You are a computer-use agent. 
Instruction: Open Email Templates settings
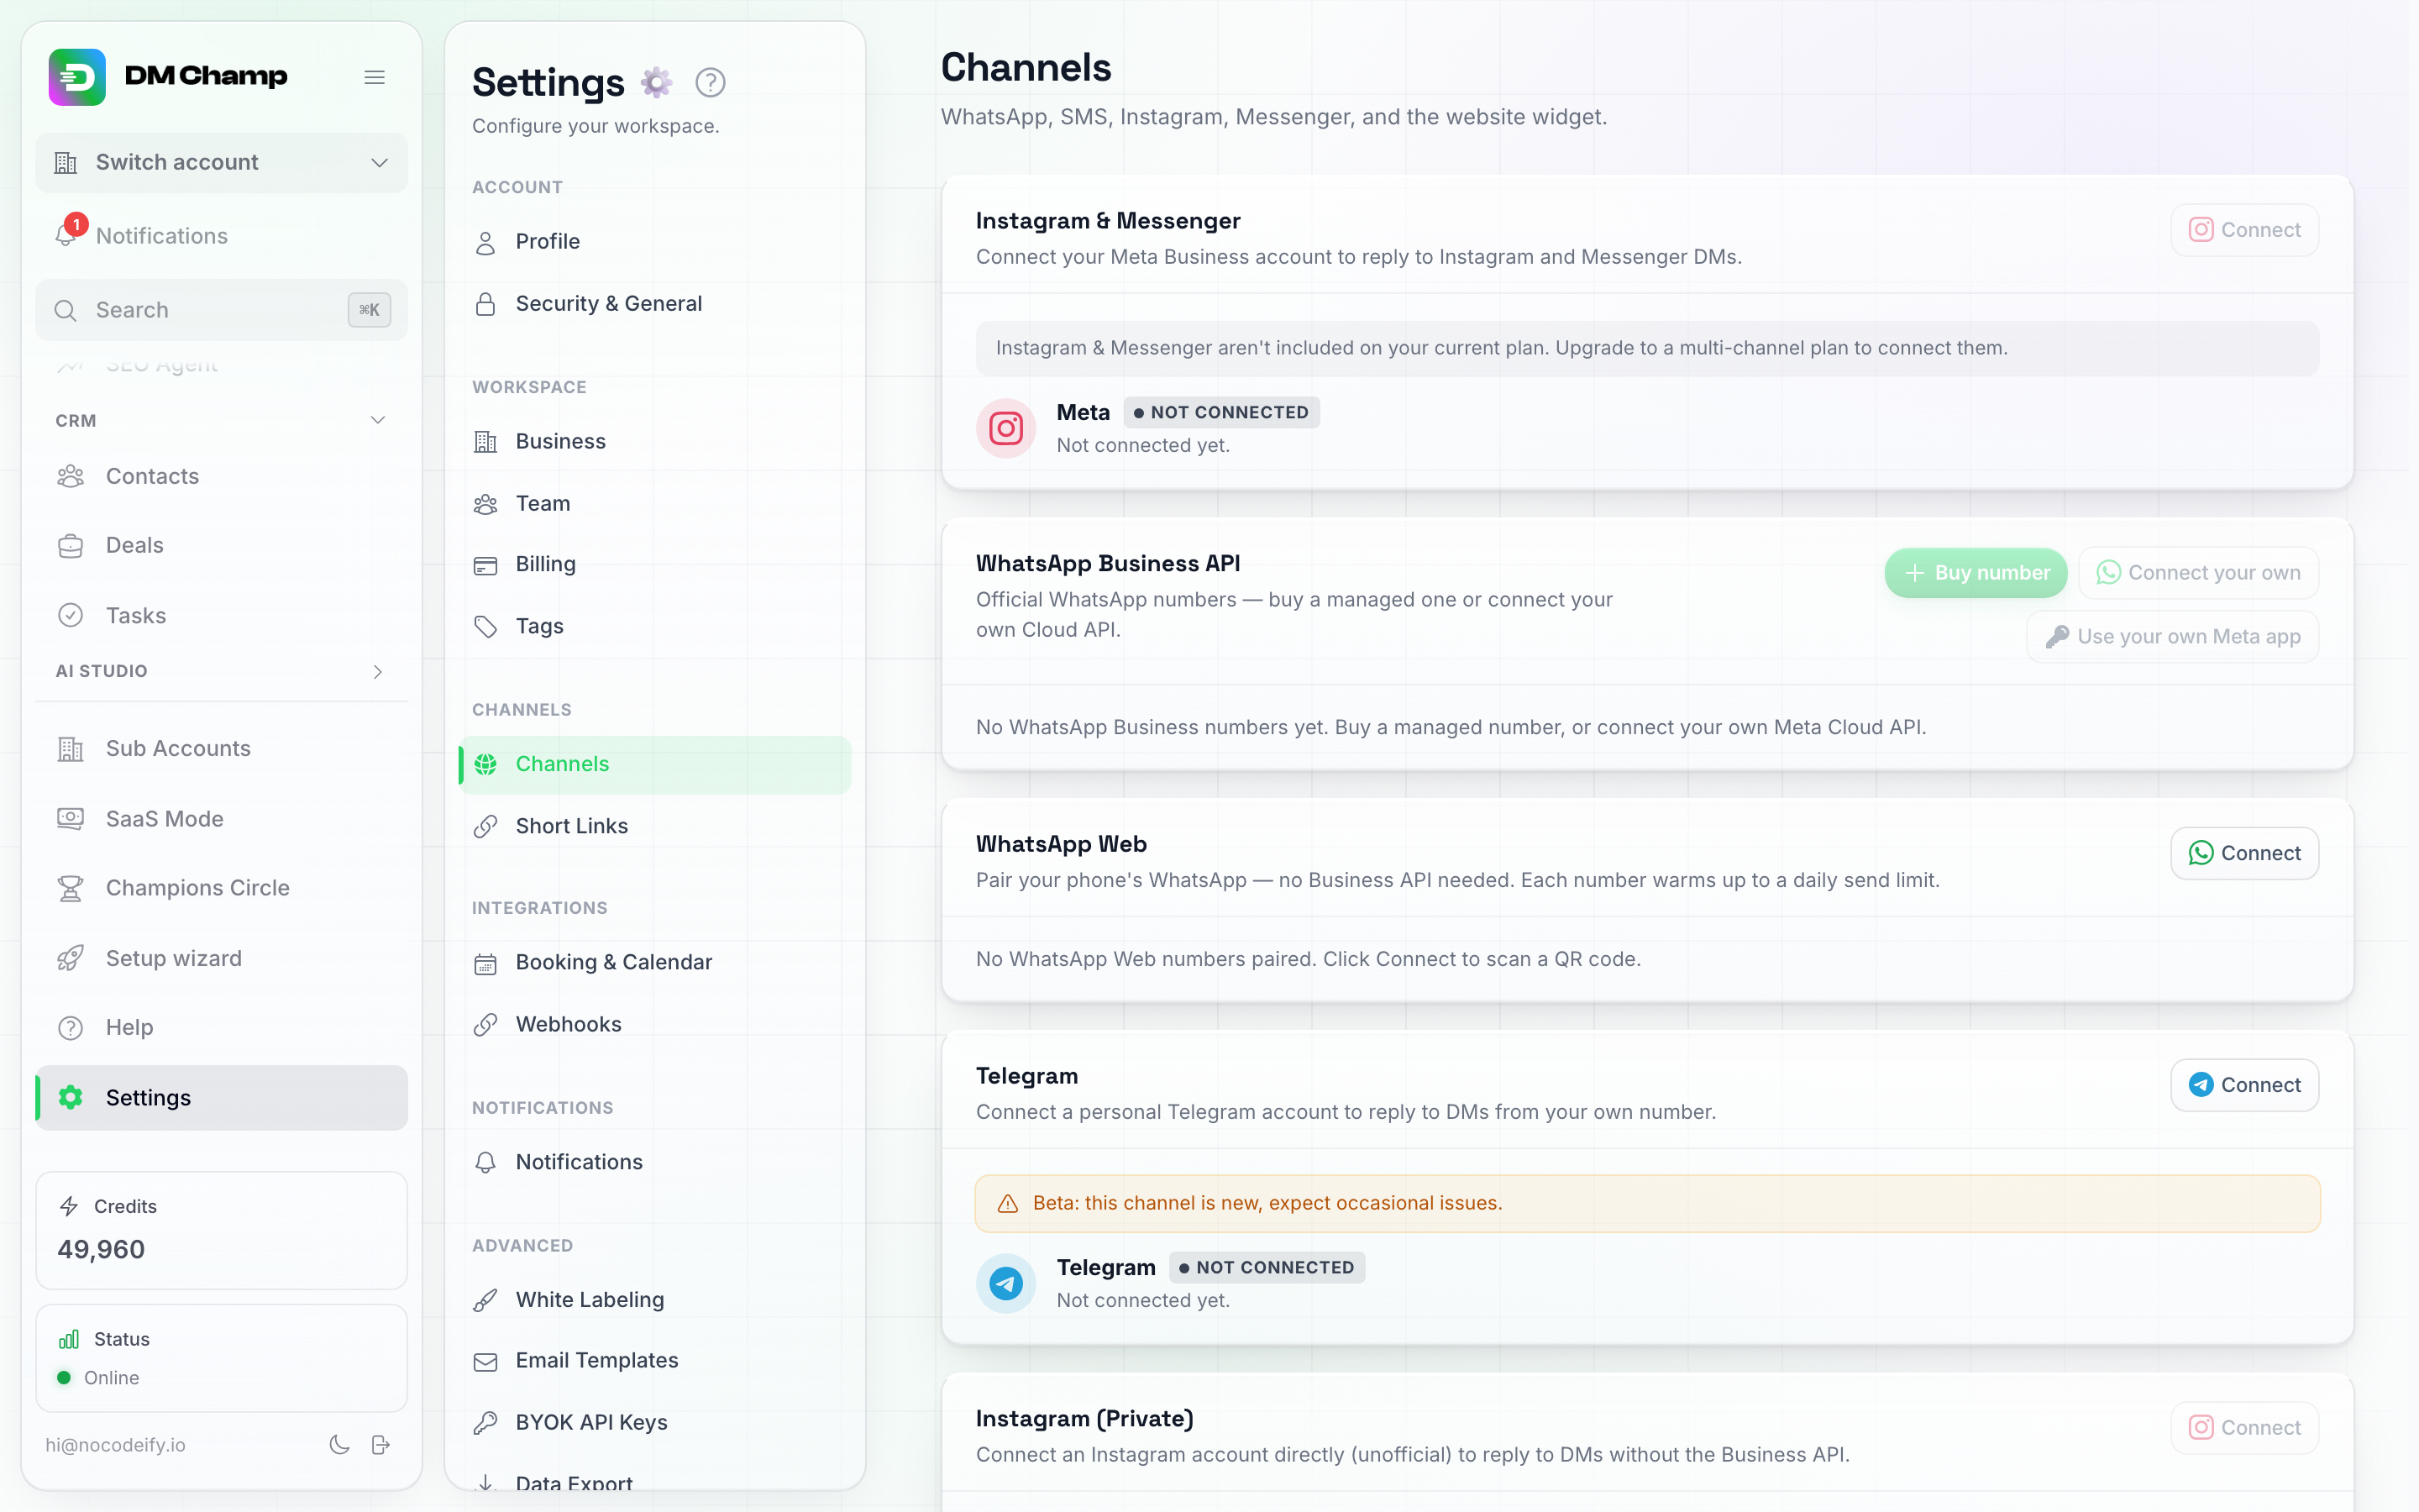pyautogui.click(x=655, y=1360)
